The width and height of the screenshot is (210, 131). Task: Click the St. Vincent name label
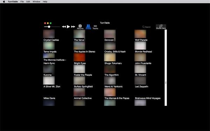(140, 75)
